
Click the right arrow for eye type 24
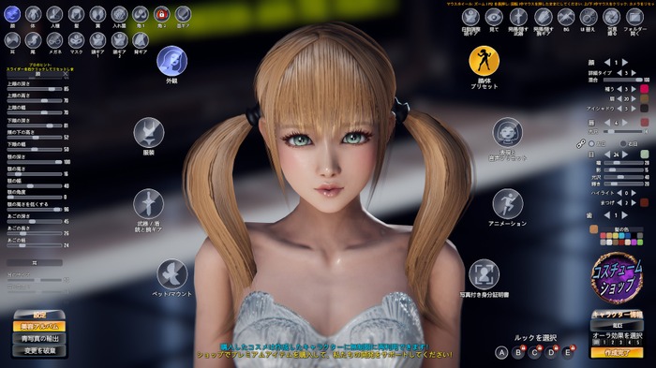pos(625,155)
